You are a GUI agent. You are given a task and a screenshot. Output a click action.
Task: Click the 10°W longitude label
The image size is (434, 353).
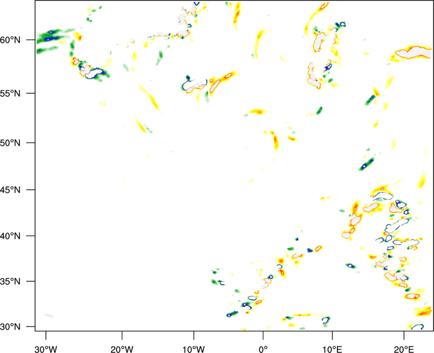click(194, 349)
